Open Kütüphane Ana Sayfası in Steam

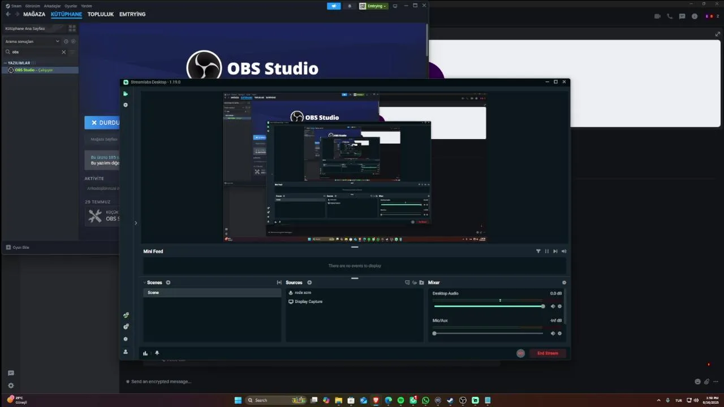tap(33, 28)
